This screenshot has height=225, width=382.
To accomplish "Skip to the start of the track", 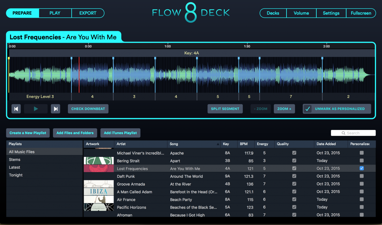I will pos(16,109).
